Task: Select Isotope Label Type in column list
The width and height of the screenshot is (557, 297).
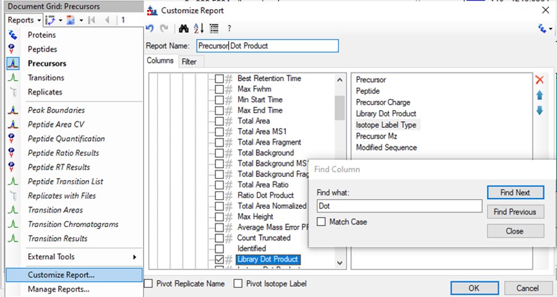Action: [x=386, y=125]
